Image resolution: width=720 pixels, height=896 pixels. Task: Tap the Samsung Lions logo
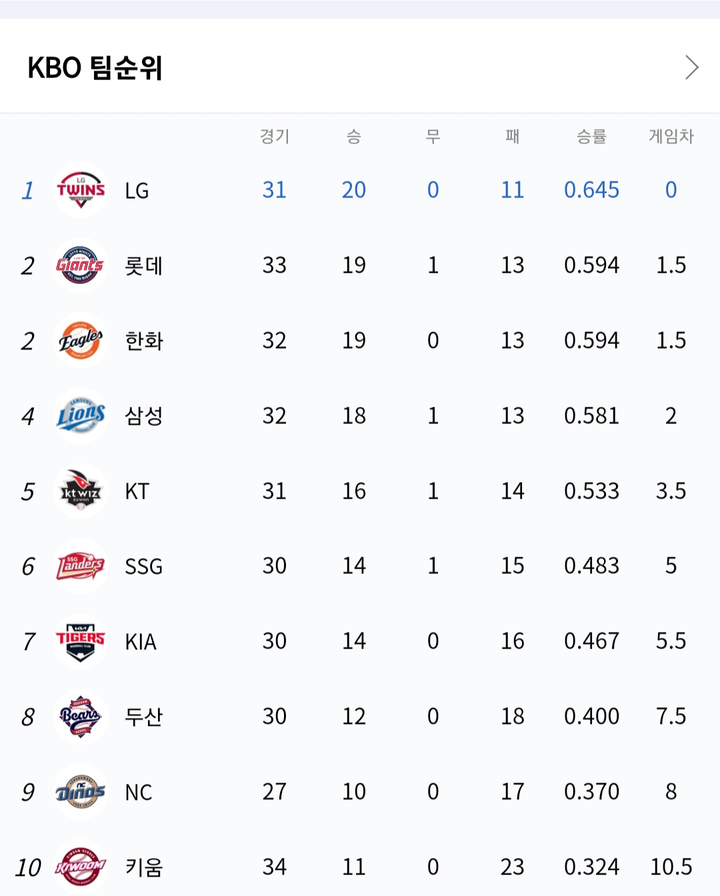[x=81, y=416]
